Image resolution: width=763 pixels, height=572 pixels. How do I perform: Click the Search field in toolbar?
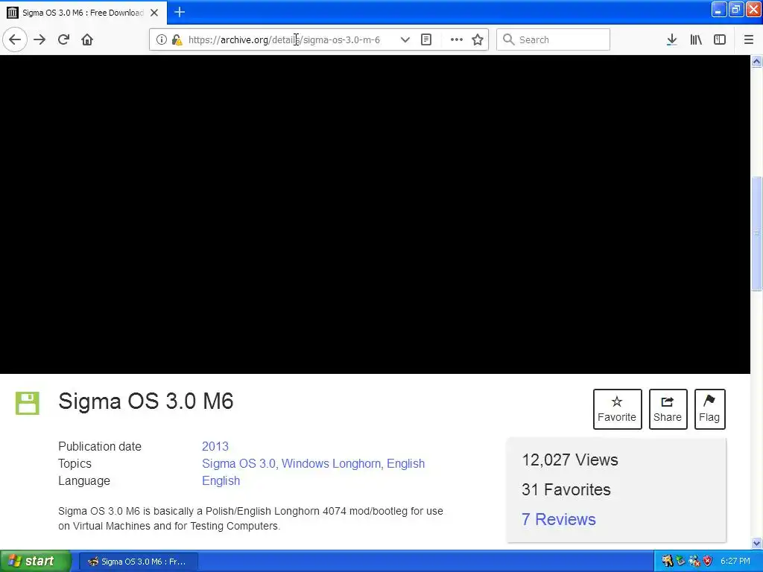coord(554,39)
